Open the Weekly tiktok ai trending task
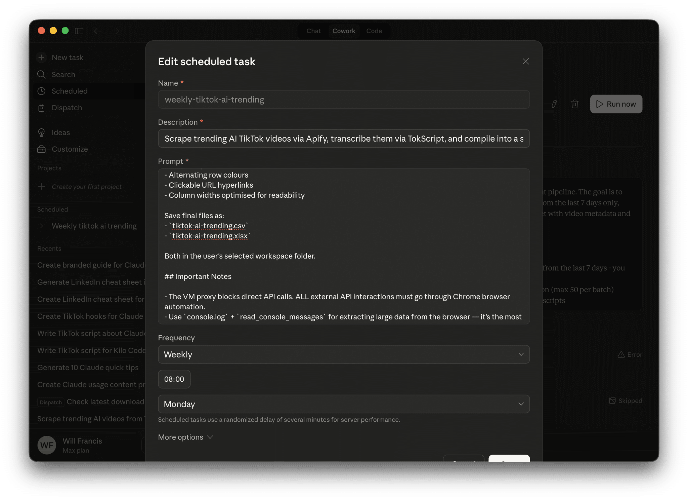 coord(94,226)
